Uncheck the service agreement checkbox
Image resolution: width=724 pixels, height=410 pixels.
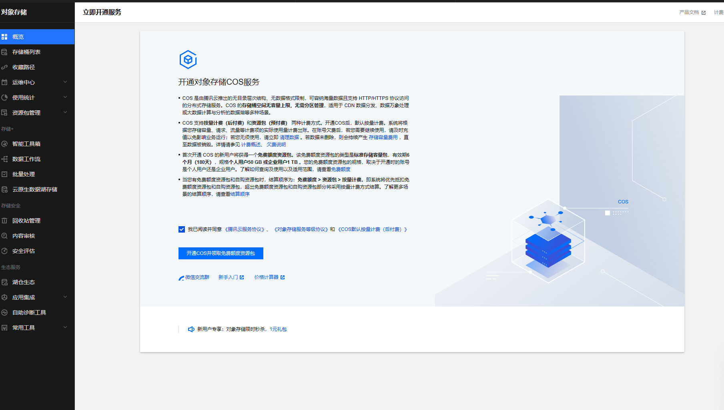tap(182, 229)
